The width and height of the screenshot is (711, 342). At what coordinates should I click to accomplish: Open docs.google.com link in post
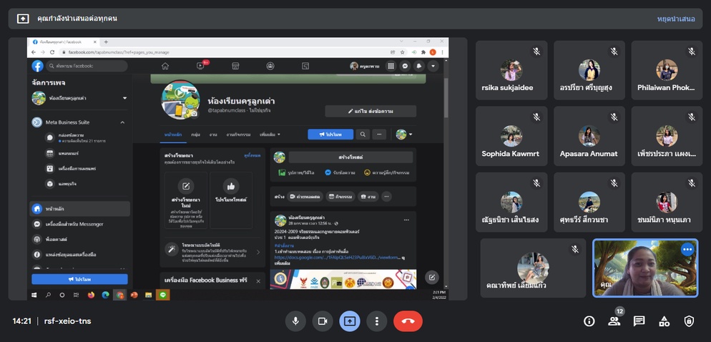(339, 257)
